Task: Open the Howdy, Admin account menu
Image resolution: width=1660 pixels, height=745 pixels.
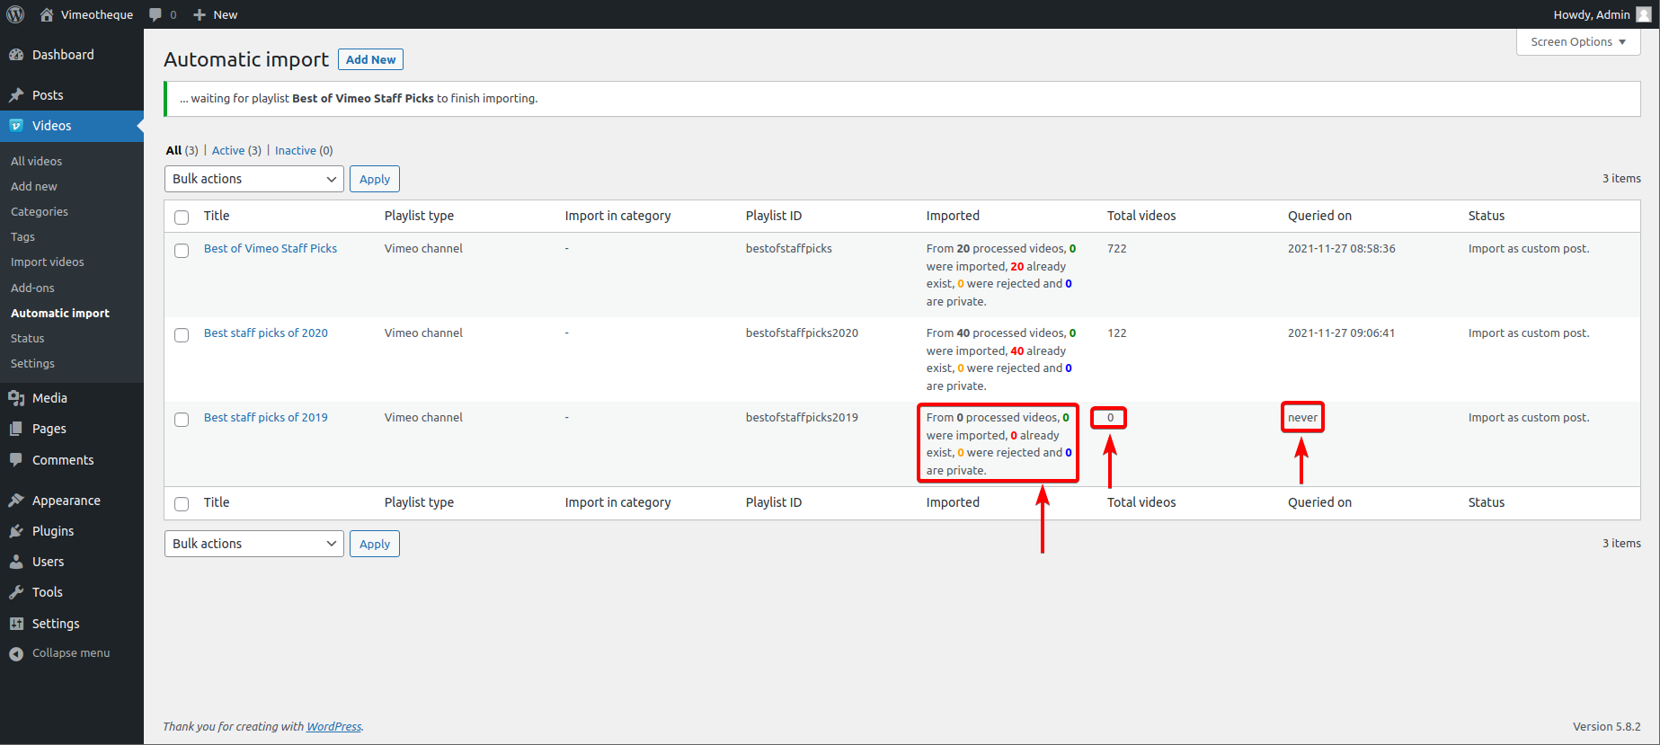Action: 1602,14
